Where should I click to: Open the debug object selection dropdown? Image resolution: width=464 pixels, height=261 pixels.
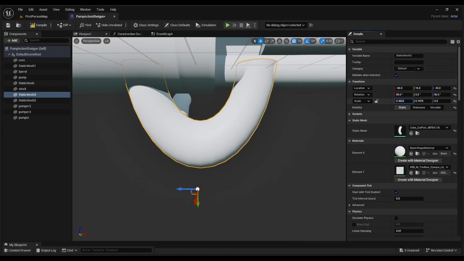[285, 25]
